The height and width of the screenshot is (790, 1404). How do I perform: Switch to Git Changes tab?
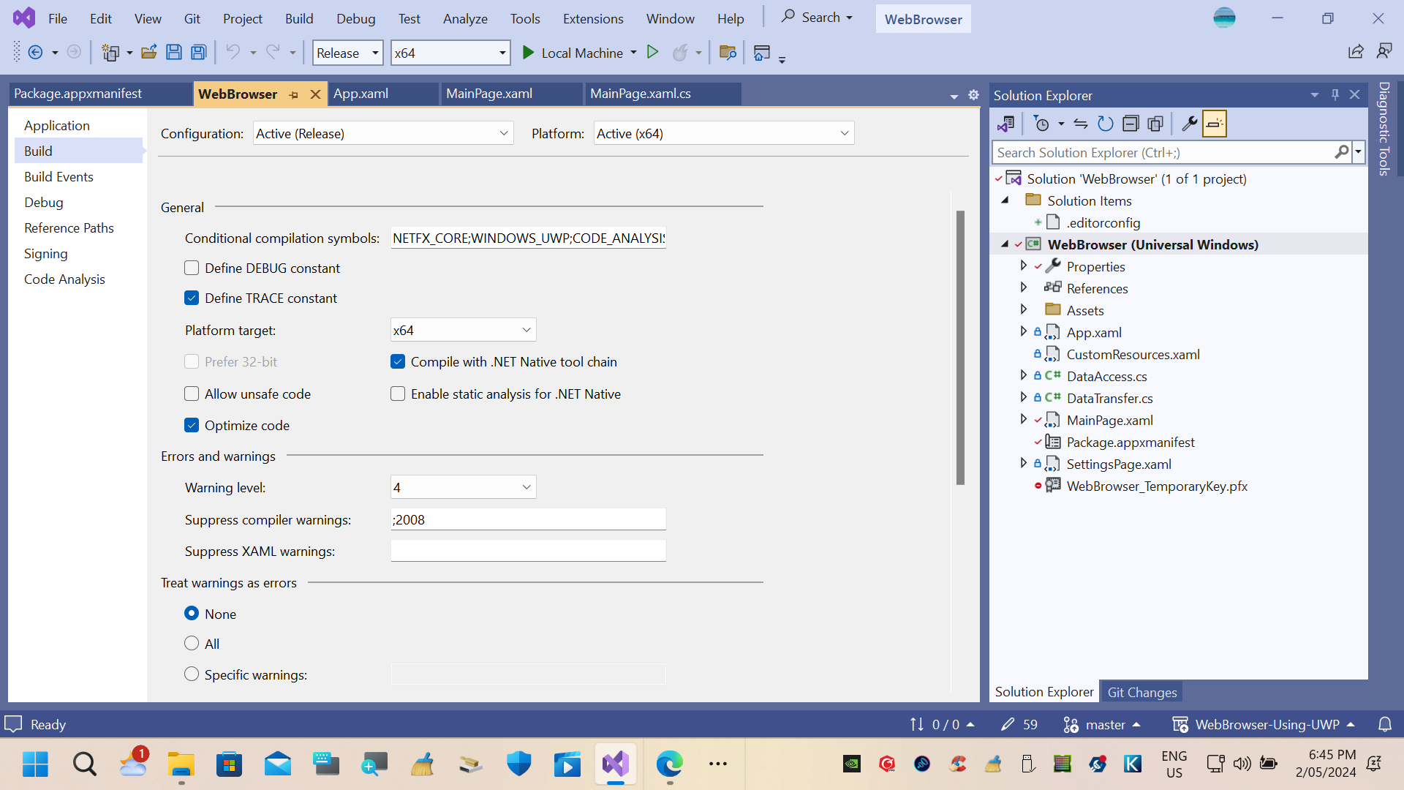pyautogui.click(x=1142, y=692)
